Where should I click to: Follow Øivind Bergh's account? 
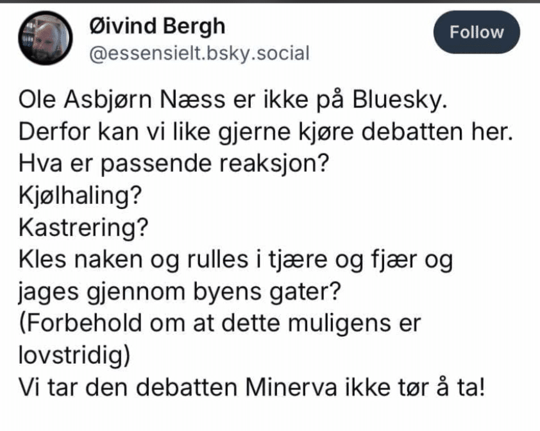477,32
